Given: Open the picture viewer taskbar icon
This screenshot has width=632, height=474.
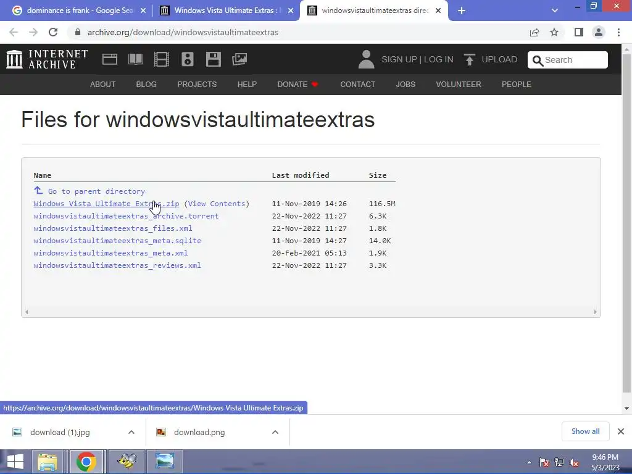Looking at the screenshot, I should [164, 462].
